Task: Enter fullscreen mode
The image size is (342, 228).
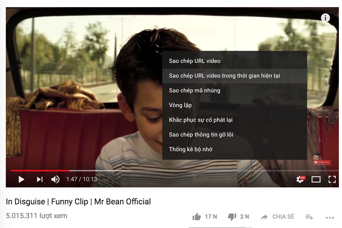Action: pos(332,179)
